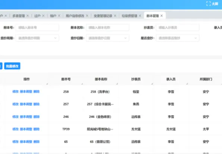The height and width of the screenshot is (154, 222).
Task: Select the 257（综合卡居民 name cell
Action: [100, 104]
